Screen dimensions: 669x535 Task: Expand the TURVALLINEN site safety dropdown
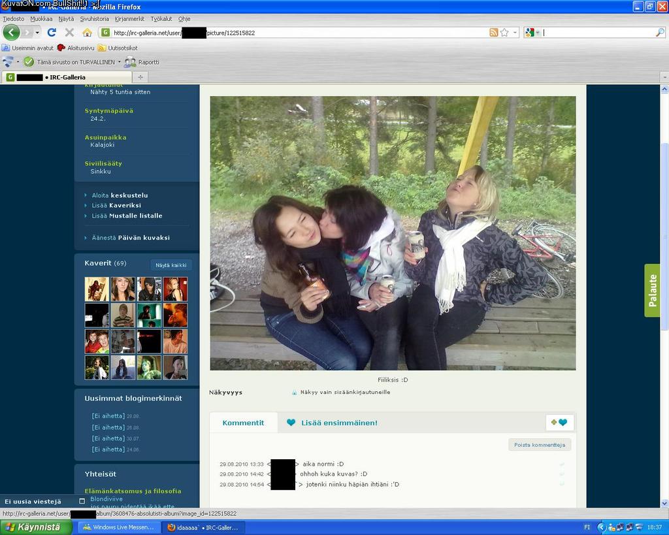click(119, 62)
